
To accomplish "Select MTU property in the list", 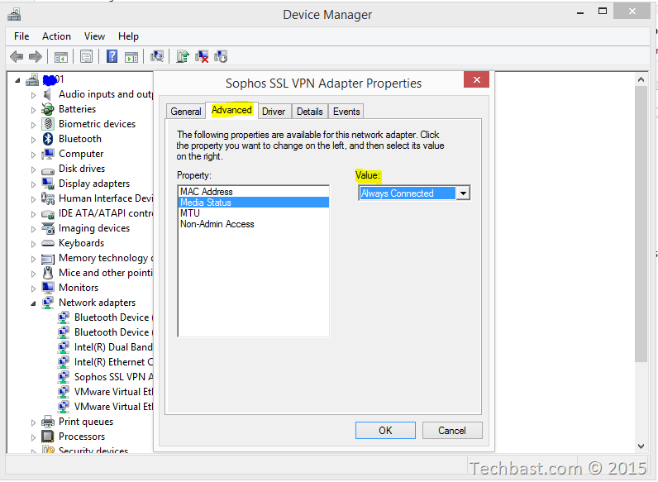I will pyautogui.click(x=254, y=213).
